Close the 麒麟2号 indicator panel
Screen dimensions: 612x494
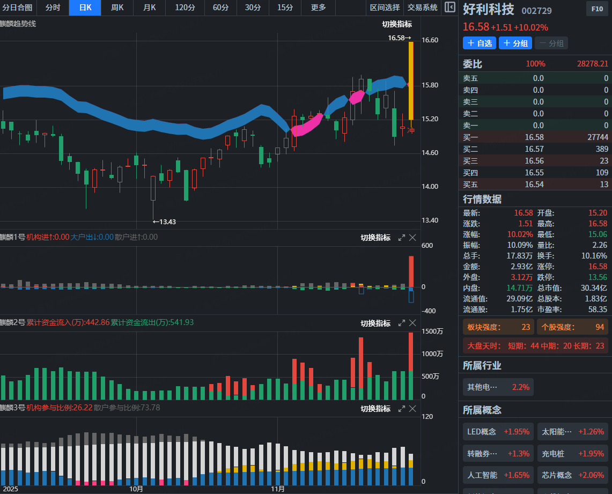(x=412, y=323)
